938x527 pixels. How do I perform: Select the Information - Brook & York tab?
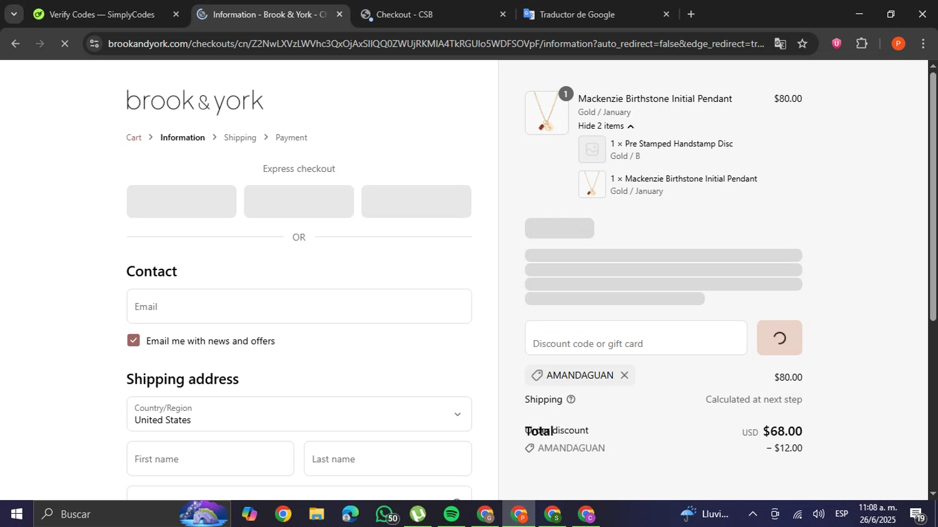[x=269, y=14]
